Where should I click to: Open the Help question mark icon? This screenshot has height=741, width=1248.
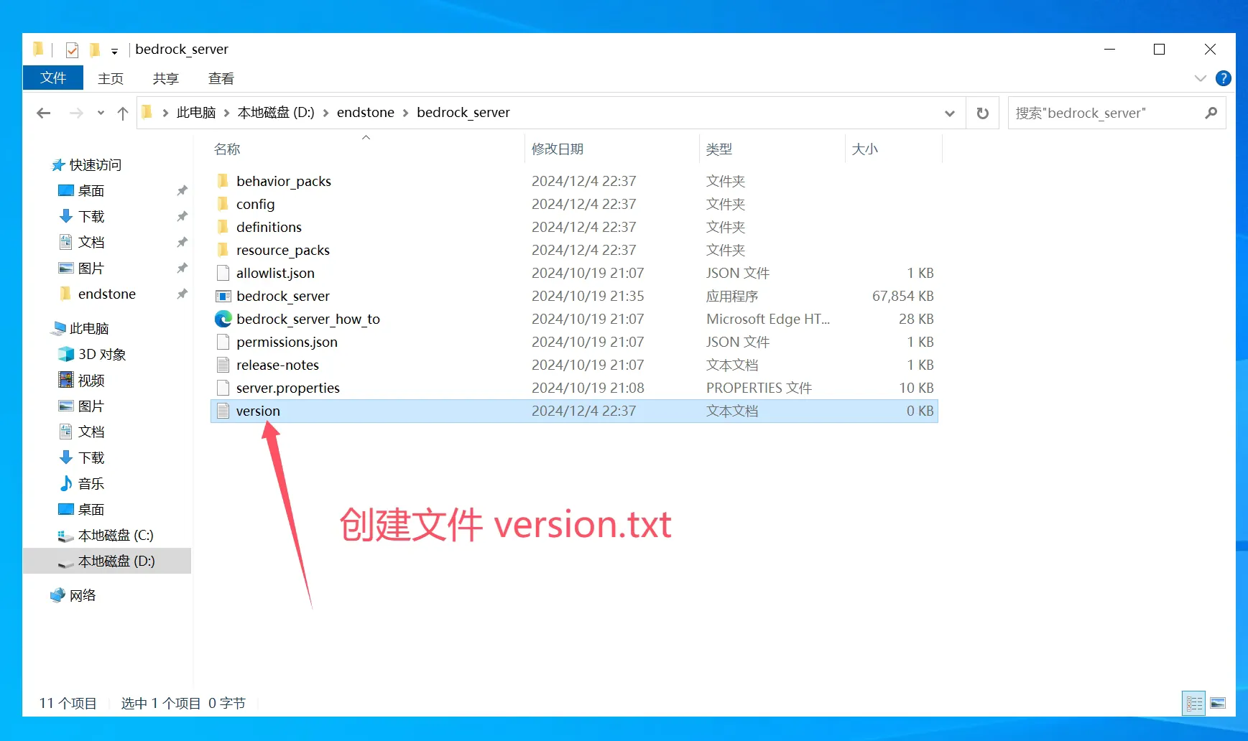[1223, 78]
